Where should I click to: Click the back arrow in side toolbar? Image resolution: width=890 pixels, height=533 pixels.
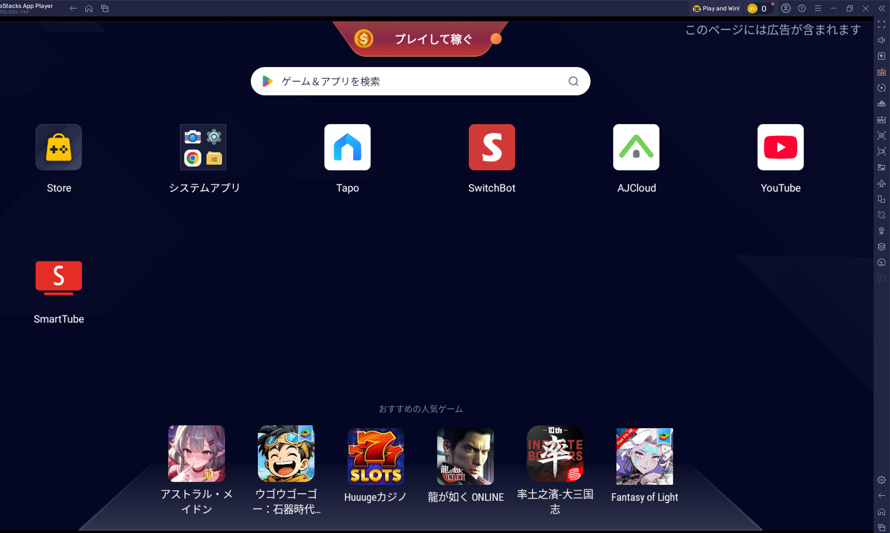coord(882,496)
